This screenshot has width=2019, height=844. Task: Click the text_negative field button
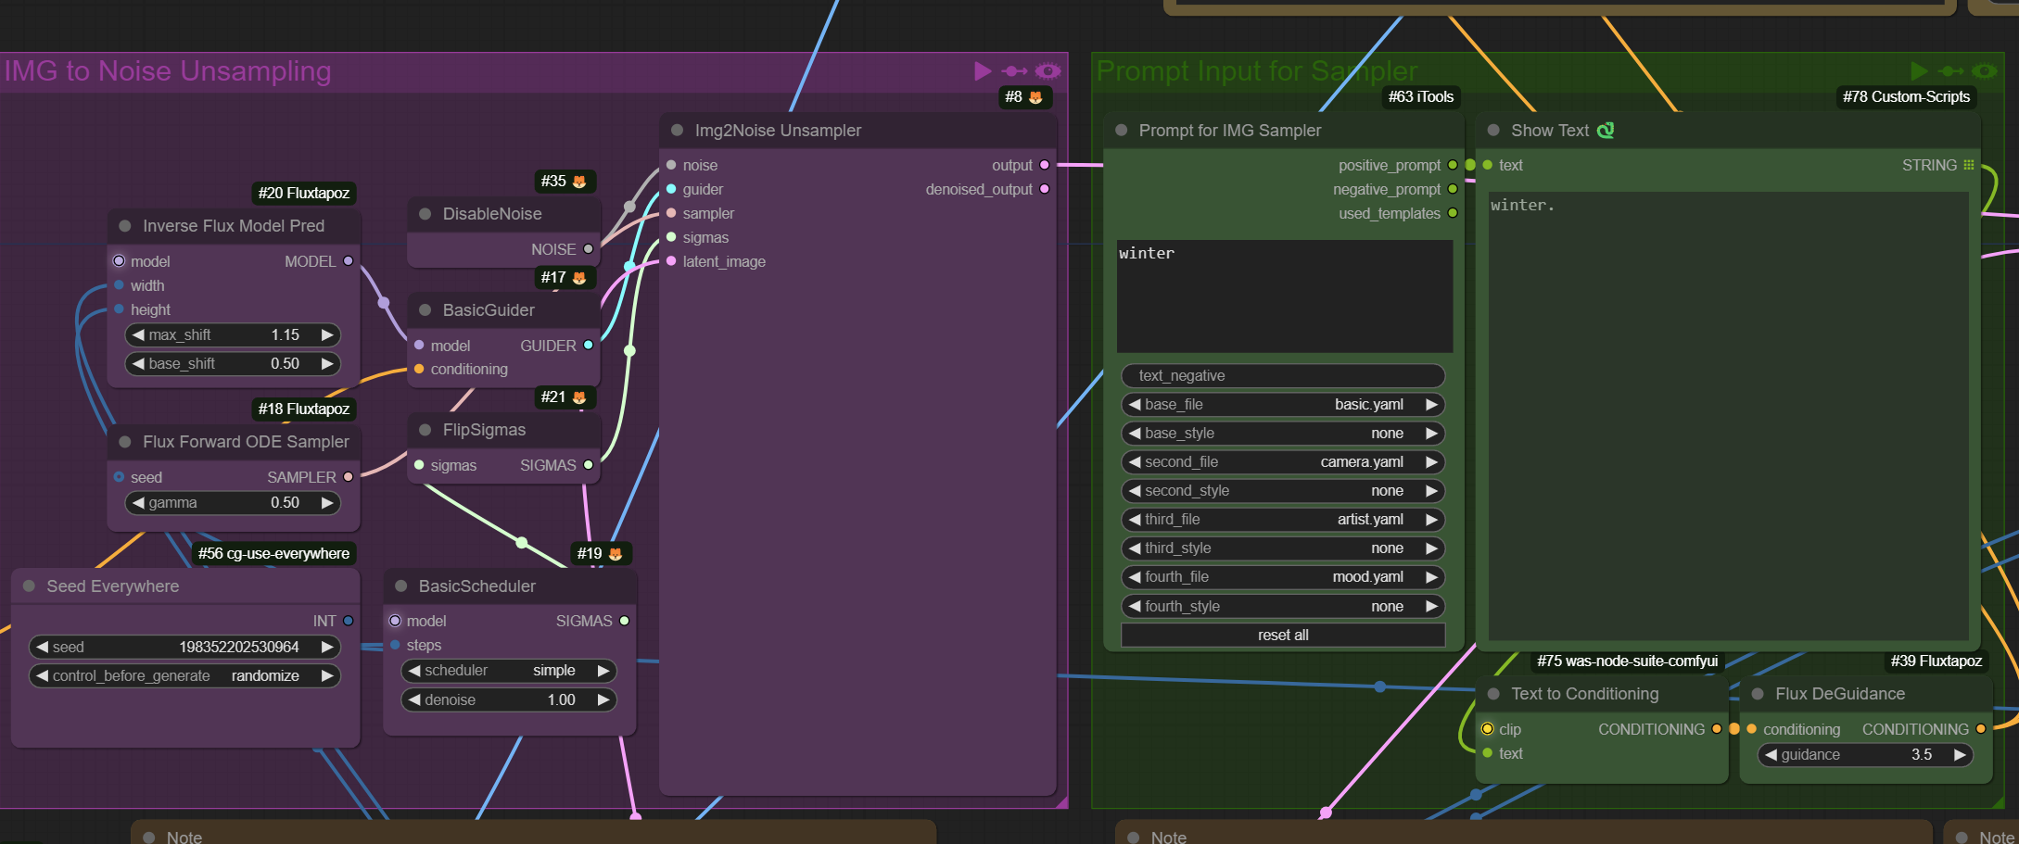1283,376
